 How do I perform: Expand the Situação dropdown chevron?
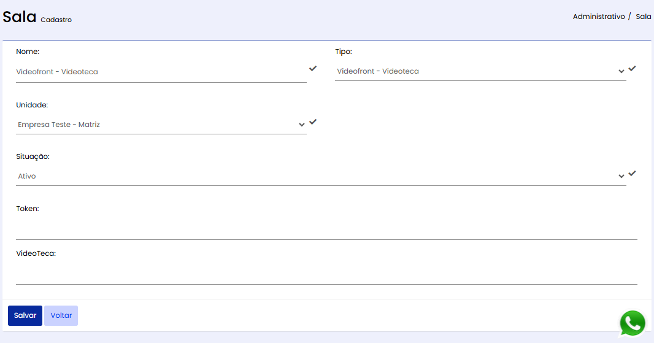[621, 176]
